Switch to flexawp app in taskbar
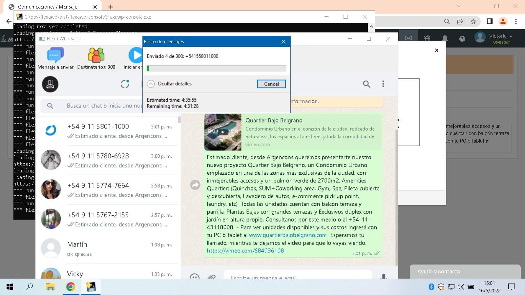The height and width of the screenshot is (295, 525). (x=91, y=287)
